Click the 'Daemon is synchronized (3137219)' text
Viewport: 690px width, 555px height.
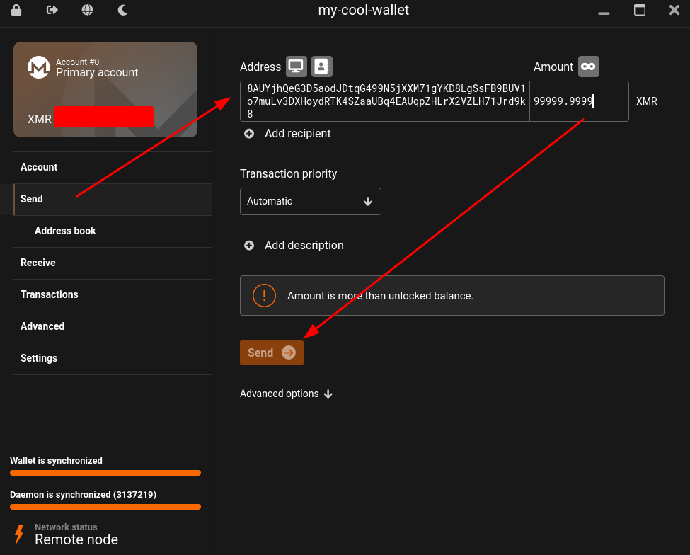[84, 494]
